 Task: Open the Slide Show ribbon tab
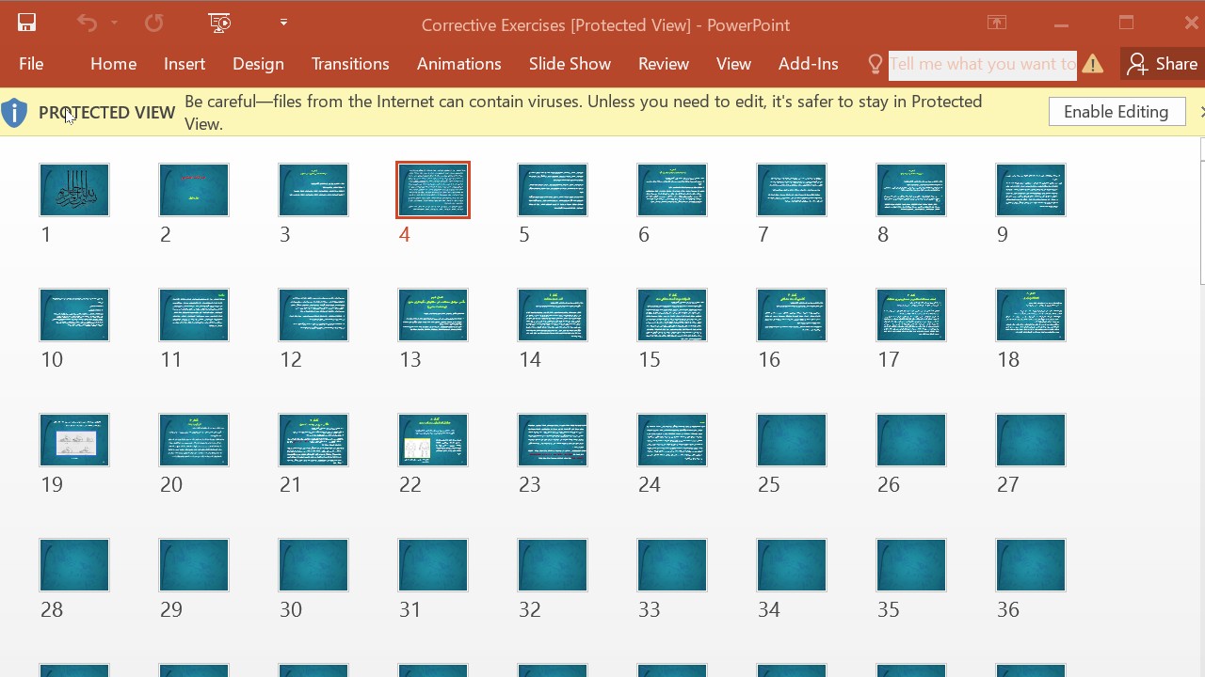pos(570,64)
